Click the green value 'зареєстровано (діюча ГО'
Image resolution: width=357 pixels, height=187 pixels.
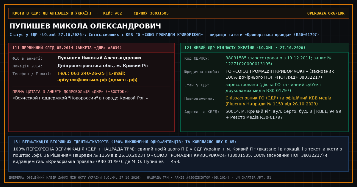pyautogui.click(x=273, y=88)
